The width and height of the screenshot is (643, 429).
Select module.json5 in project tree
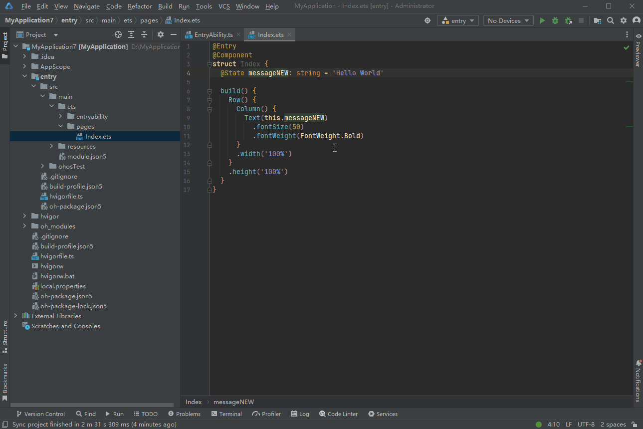pos(86,156)
